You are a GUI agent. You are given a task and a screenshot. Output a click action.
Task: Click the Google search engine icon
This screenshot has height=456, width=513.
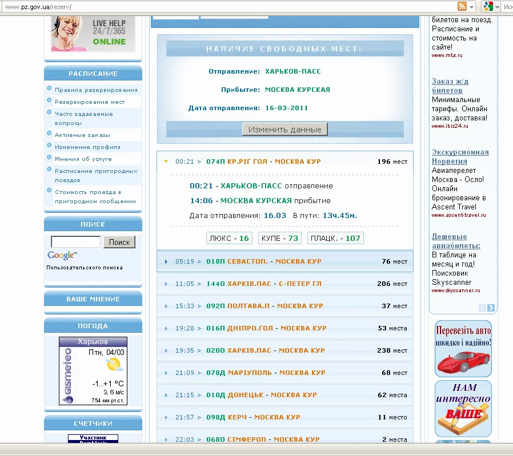coord(488,6)
